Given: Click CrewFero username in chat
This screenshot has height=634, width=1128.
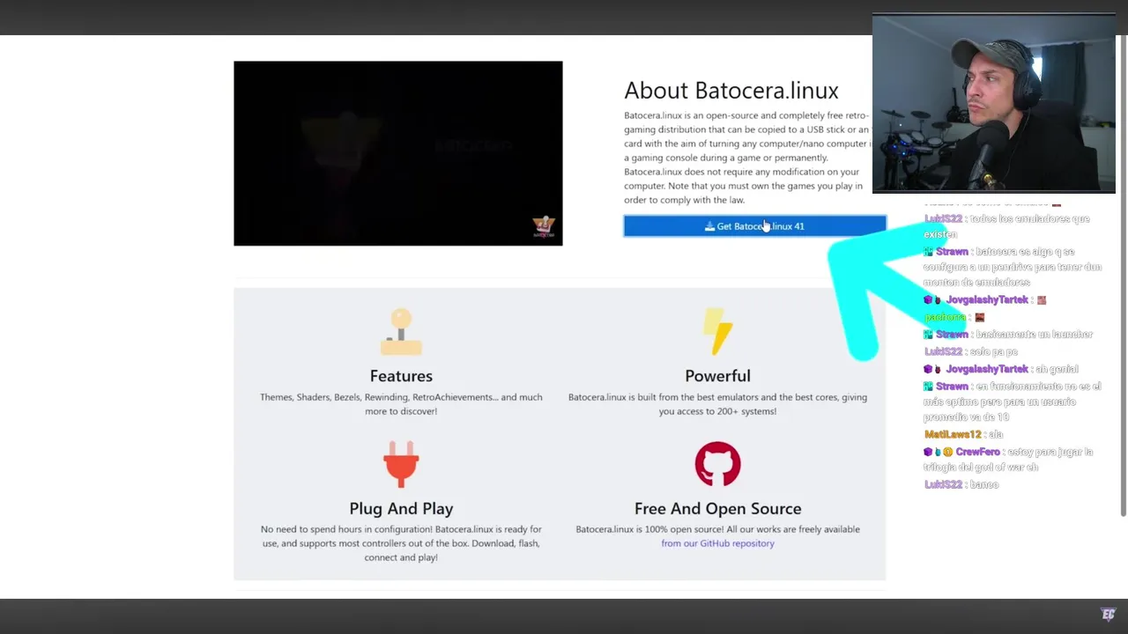Looking at the screenshot, I should (977, 452).
